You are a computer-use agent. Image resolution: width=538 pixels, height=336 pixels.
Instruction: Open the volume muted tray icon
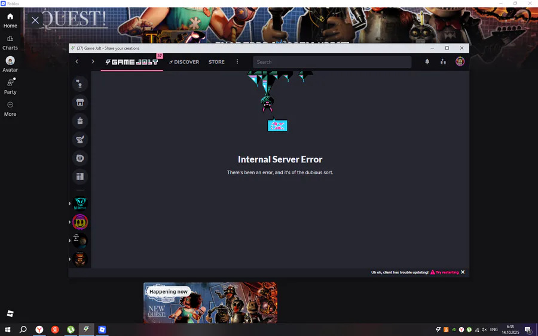[484, 329]
